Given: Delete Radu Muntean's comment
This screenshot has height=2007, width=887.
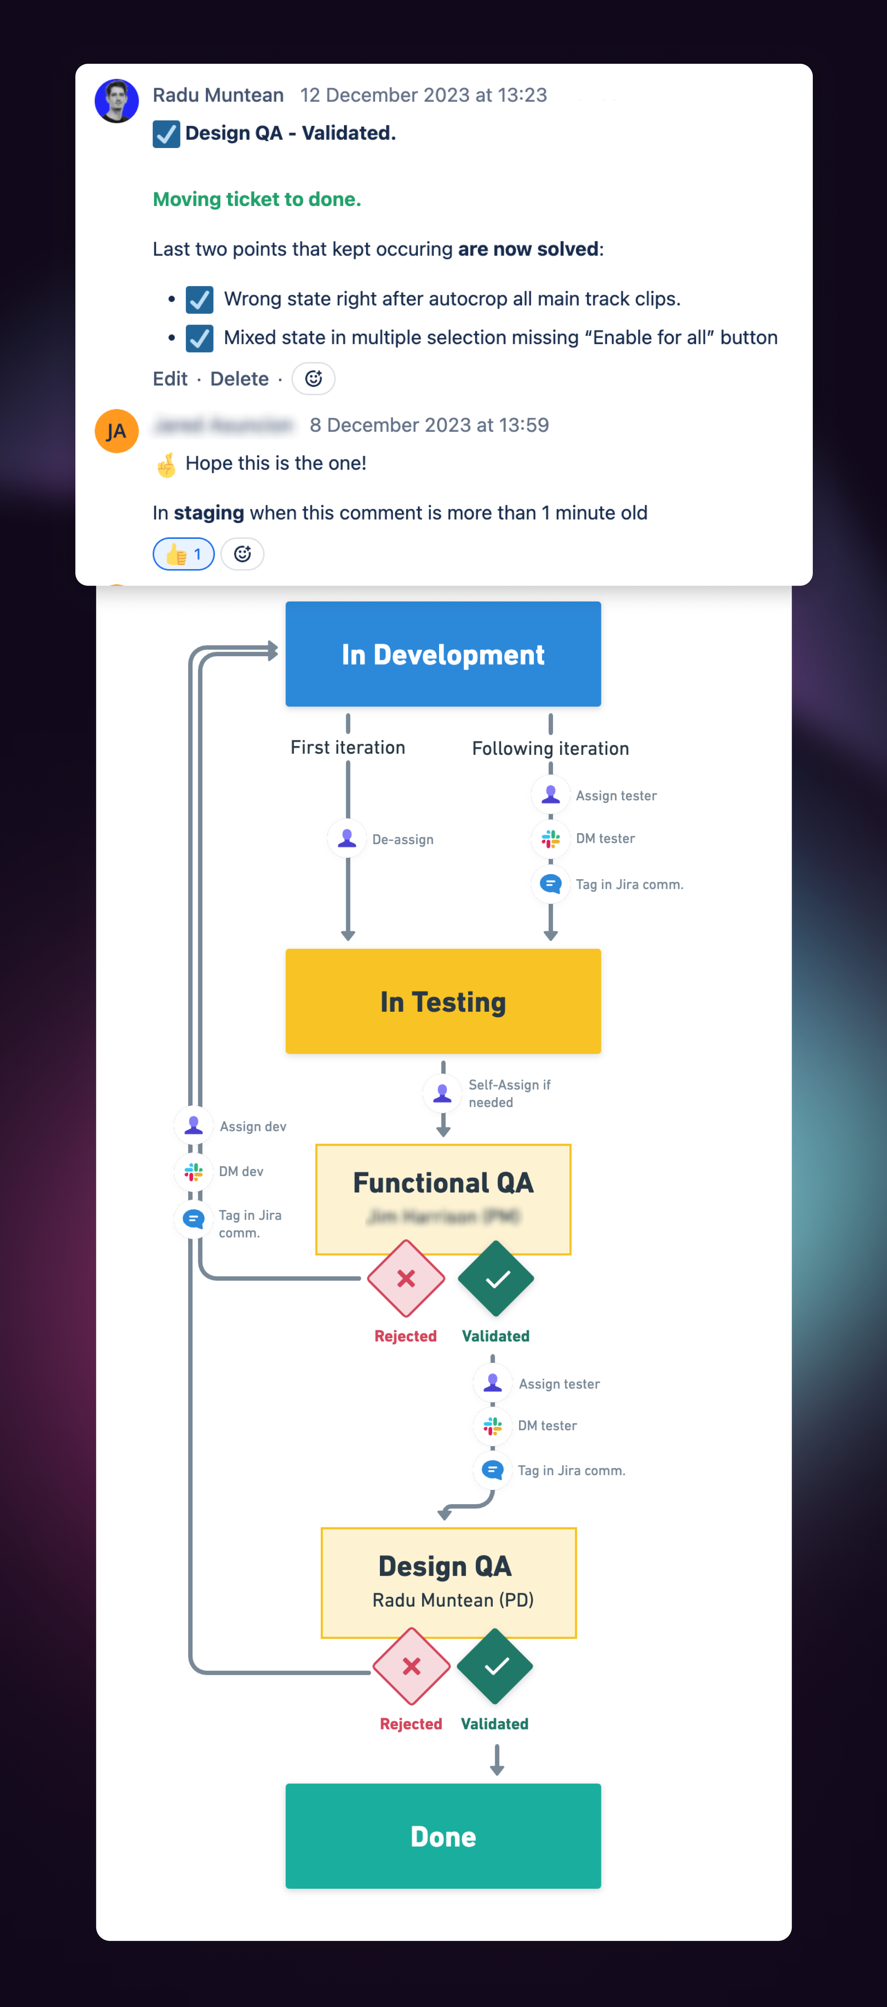Looking at the screenshot, I should click(239, 379).
